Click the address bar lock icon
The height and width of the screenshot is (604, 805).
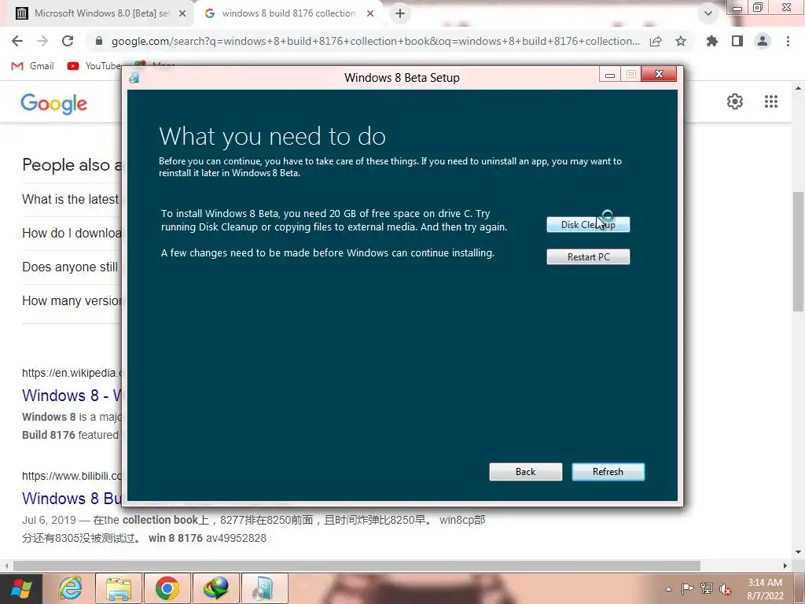99,41
